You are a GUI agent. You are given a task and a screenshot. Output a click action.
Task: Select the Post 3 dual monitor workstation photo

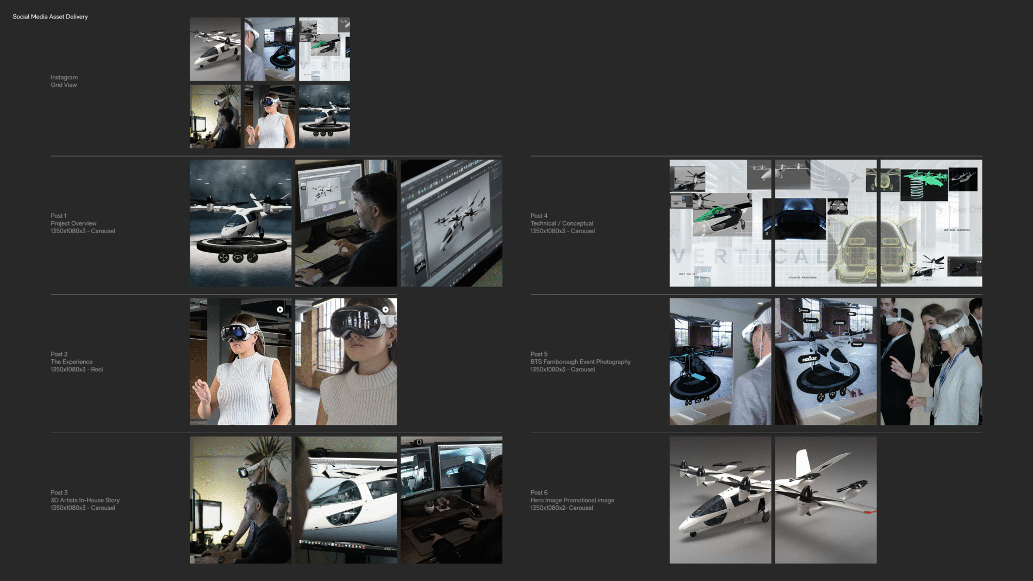[451, 499]
